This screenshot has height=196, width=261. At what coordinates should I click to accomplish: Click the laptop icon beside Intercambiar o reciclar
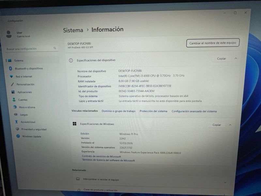(x=78, y=179)
